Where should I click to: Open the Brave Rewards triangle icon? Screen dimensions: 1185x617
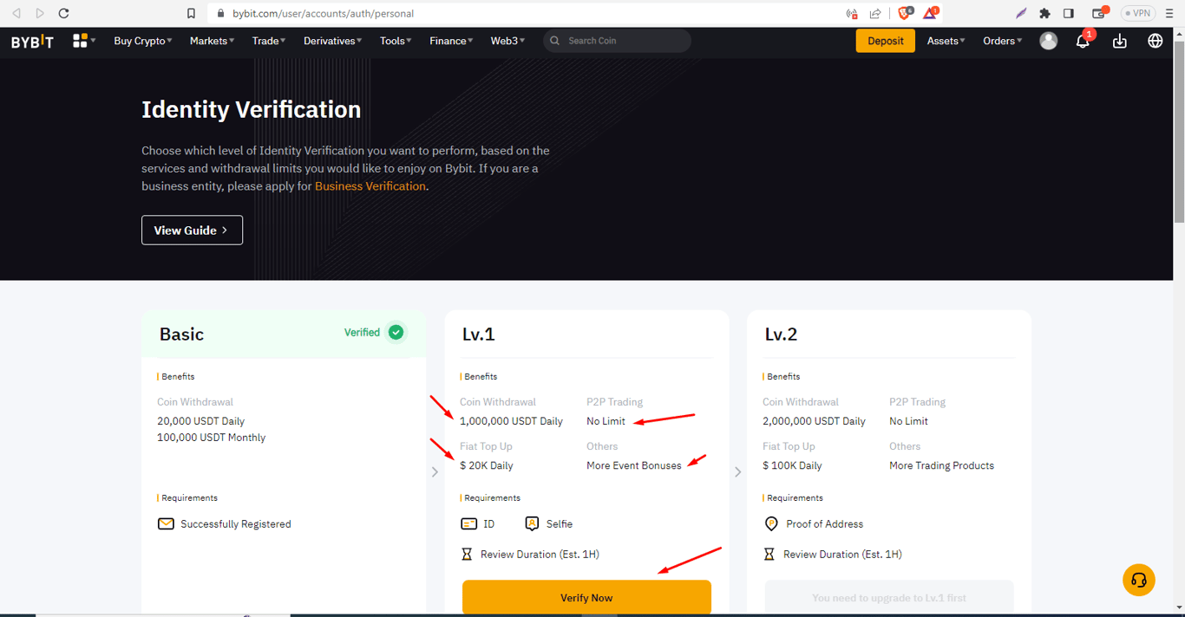point(931,13)
